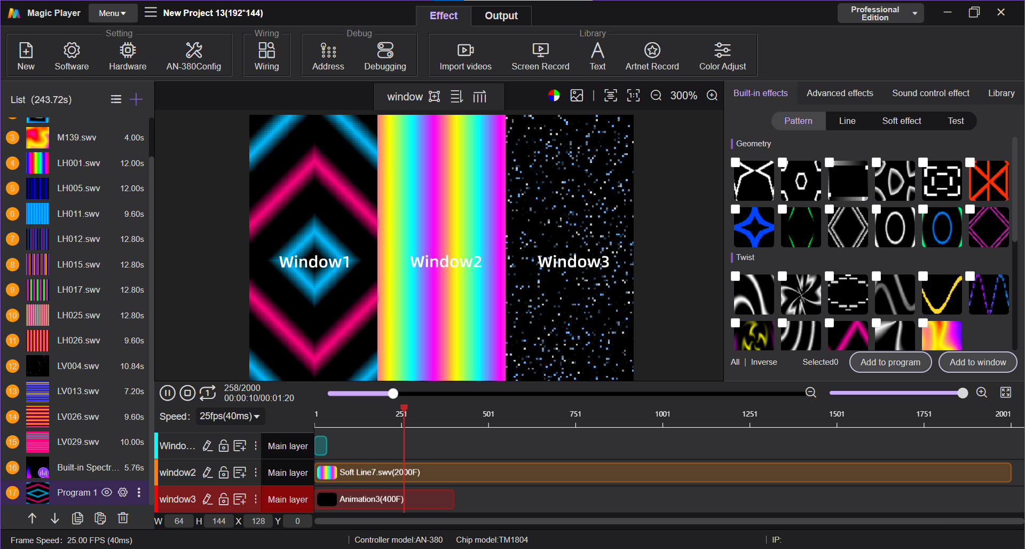This screenshot has width=1025, height=549.
Task: Toggle lock on first Window track
Action: tap(224, 446)
